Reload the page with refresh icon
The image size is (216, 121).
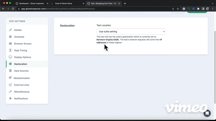[x=13, y=9]
